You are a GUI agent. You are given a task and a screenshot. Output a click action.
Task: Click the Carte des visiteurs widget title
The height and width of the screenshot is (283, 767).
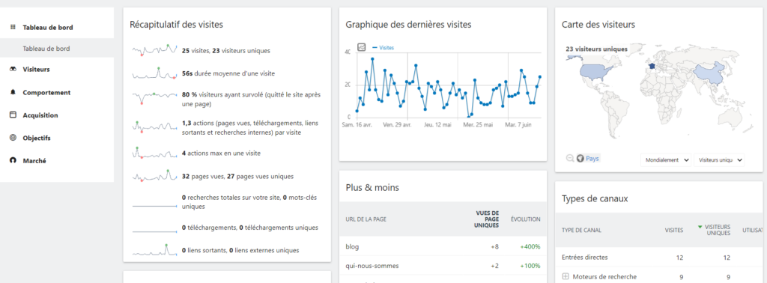point(598,24)
